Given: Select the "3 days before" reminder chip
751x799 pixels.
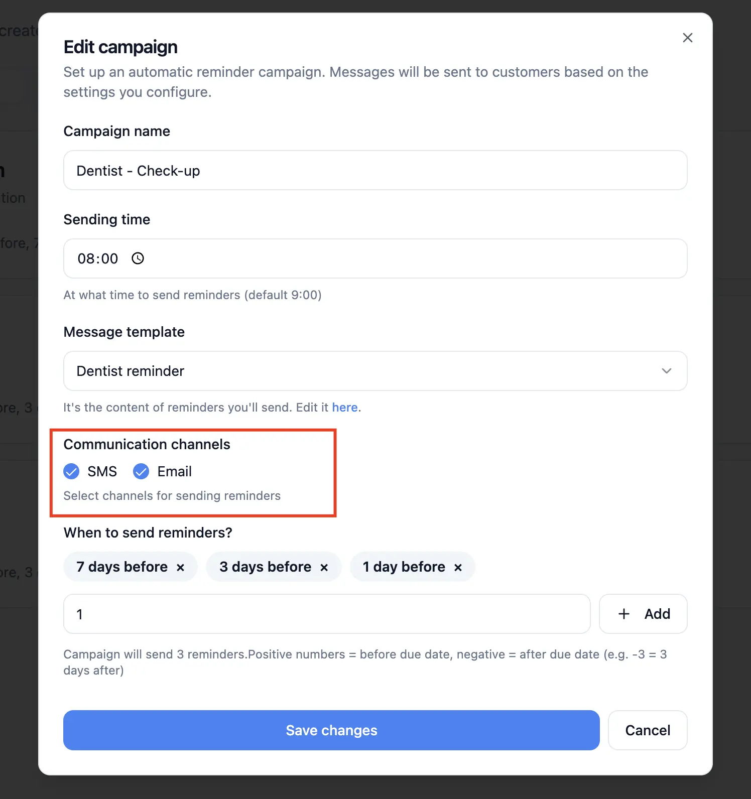Looking at the screenshot, I should point(265,567).
